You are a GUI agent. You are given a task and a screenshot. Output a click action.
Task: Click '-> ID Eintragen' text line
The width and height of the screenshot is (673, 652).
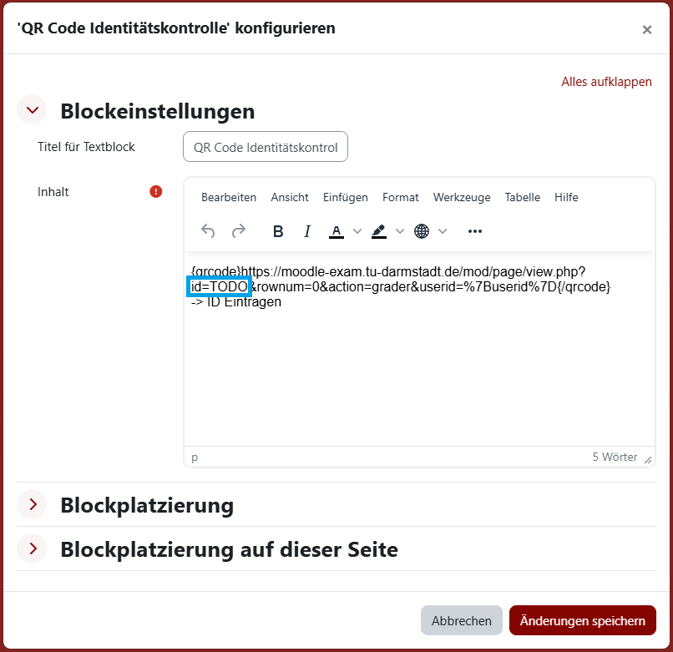coord(236,301)
